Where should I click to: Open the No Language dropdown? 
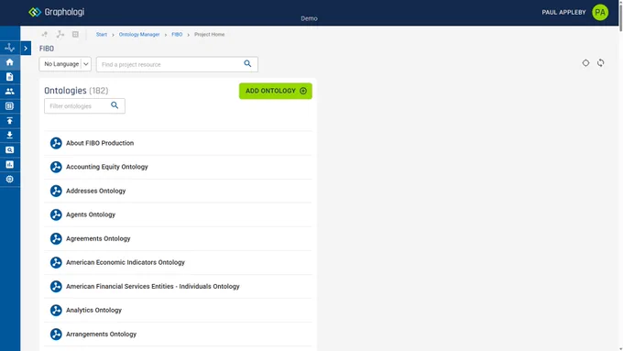click(x=65, y=64)
